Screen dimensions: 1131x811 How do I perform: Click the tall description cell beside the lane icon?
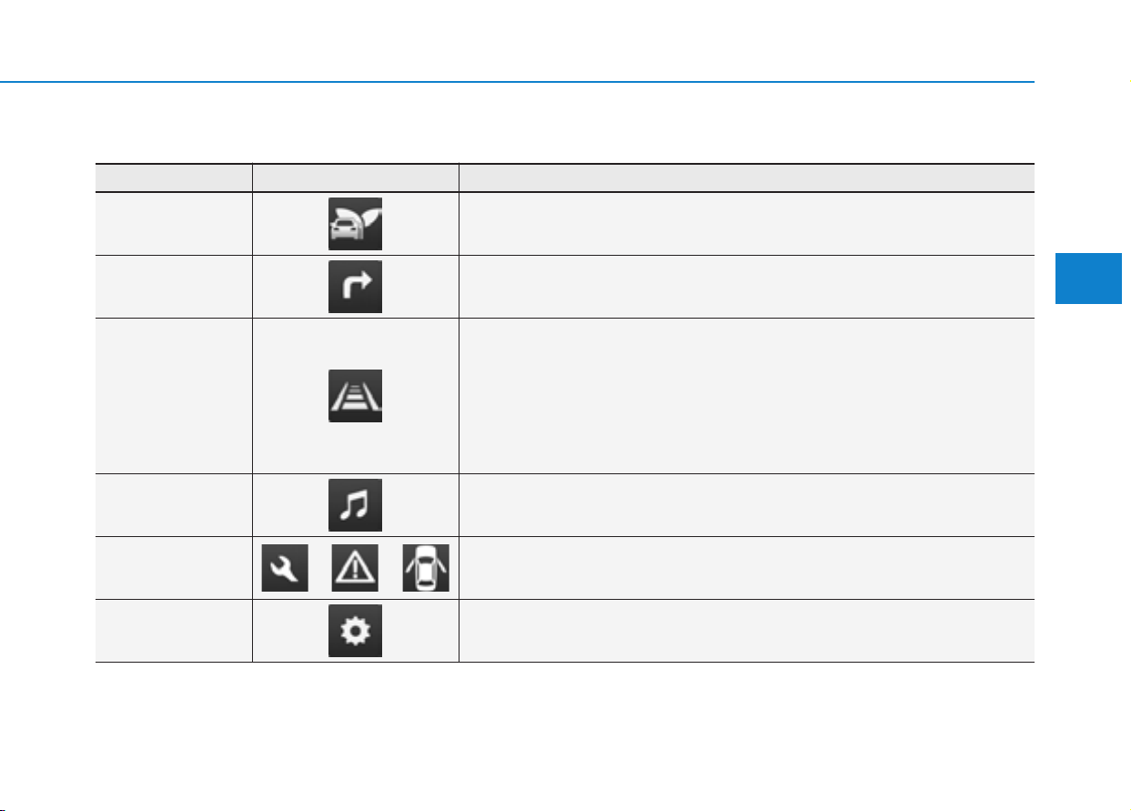pos(746,396)
